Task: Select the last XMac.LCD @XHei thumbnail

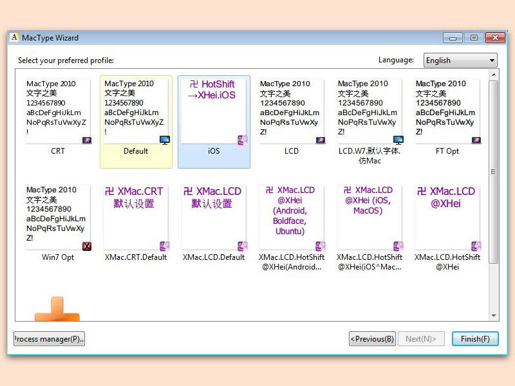Action: point(447,217)
